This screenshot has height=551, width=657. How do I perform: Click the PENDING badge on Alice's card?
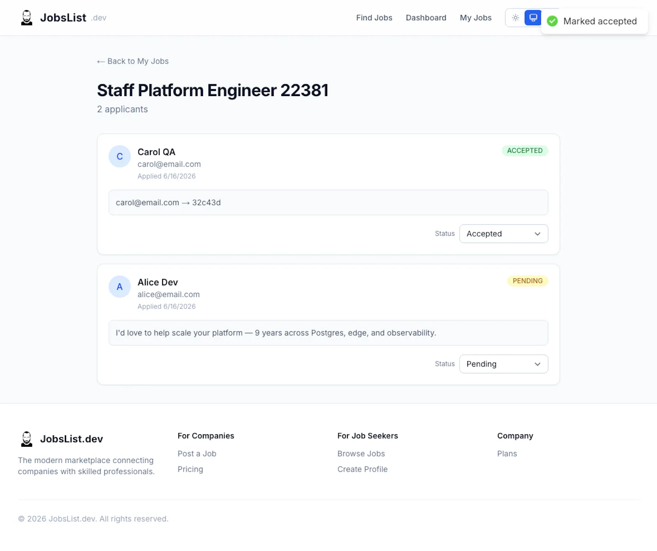[528, 281]
